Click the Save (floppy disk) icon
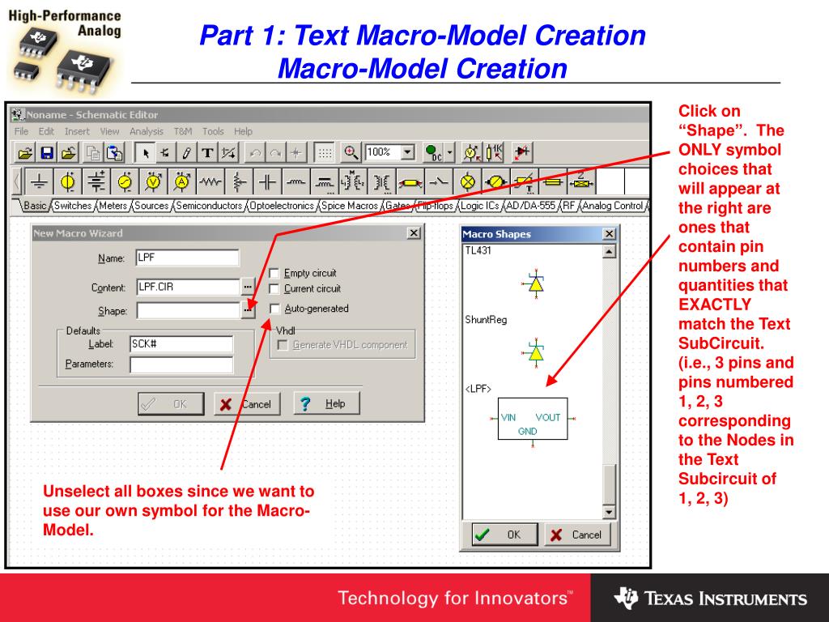Screen dimensions: 829x622 pos(47,153)
